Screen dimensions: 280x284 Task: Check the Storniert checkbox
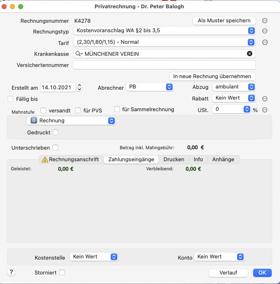tap(62, 272)
